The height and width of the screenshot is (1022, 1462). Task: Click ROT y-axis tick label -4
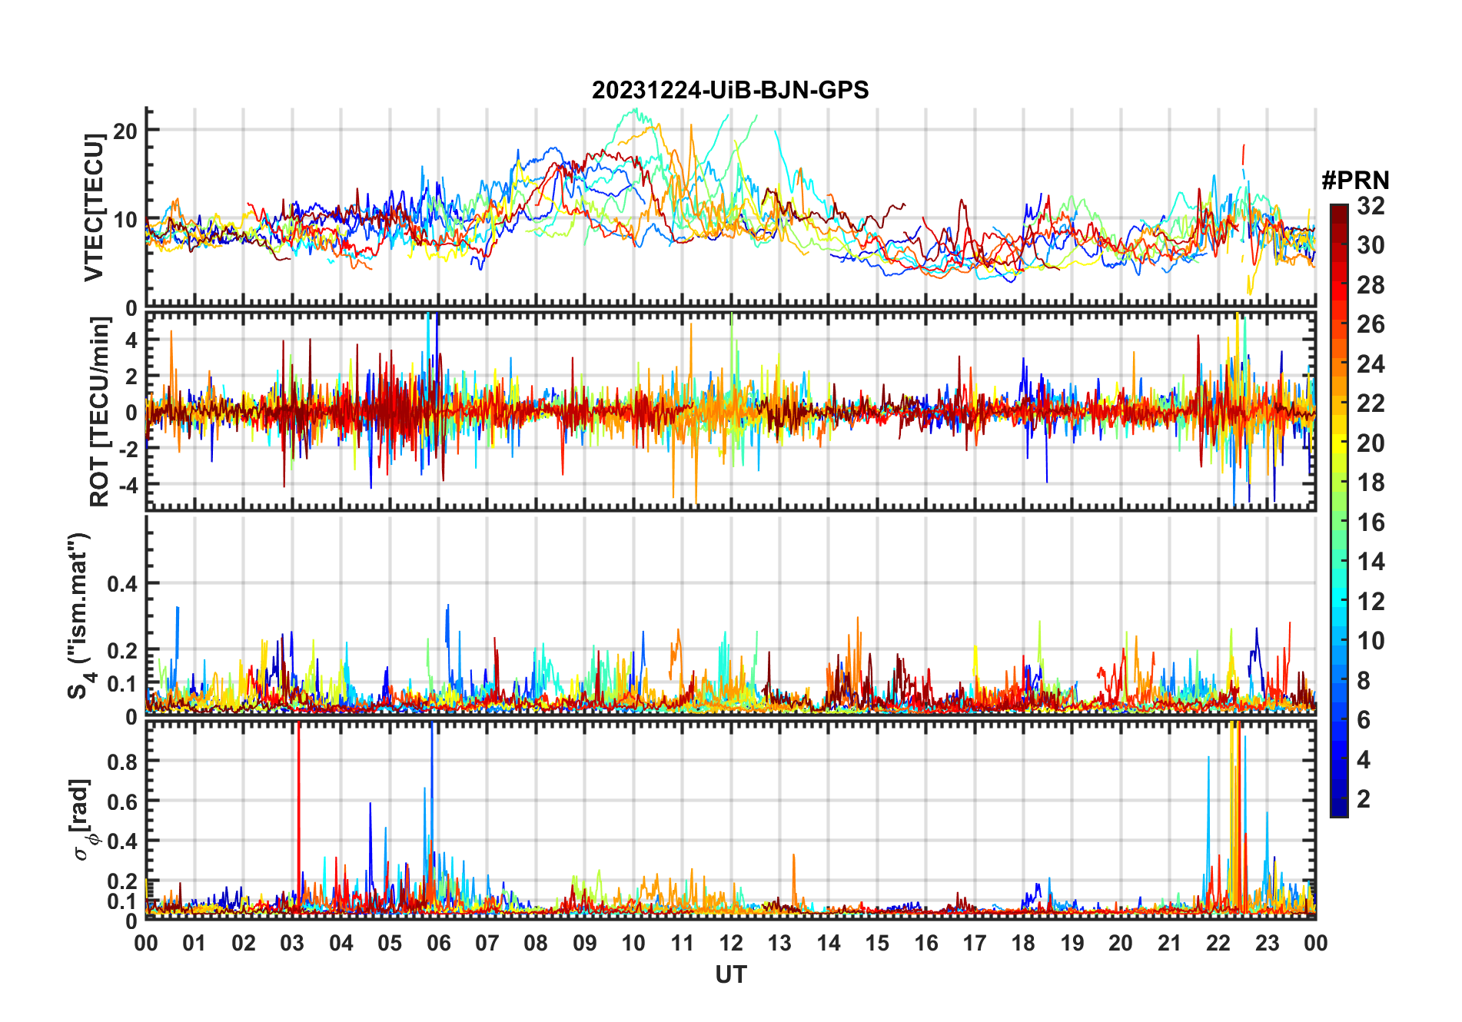[x=128, y=486]
